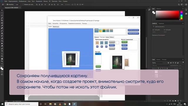Select the Brush tool
This screenshot has height=106, width=188.
coord(2,31)
